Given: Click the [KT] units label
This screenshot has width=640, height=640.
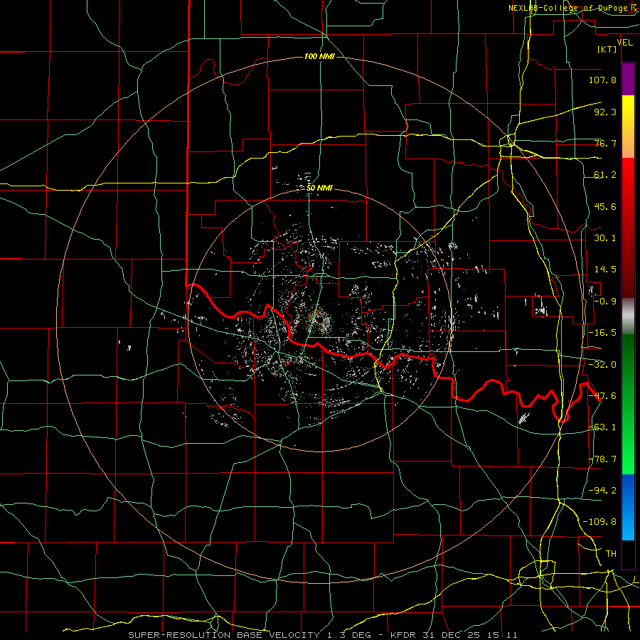Looking at the screenshot, I should (607, 49).
